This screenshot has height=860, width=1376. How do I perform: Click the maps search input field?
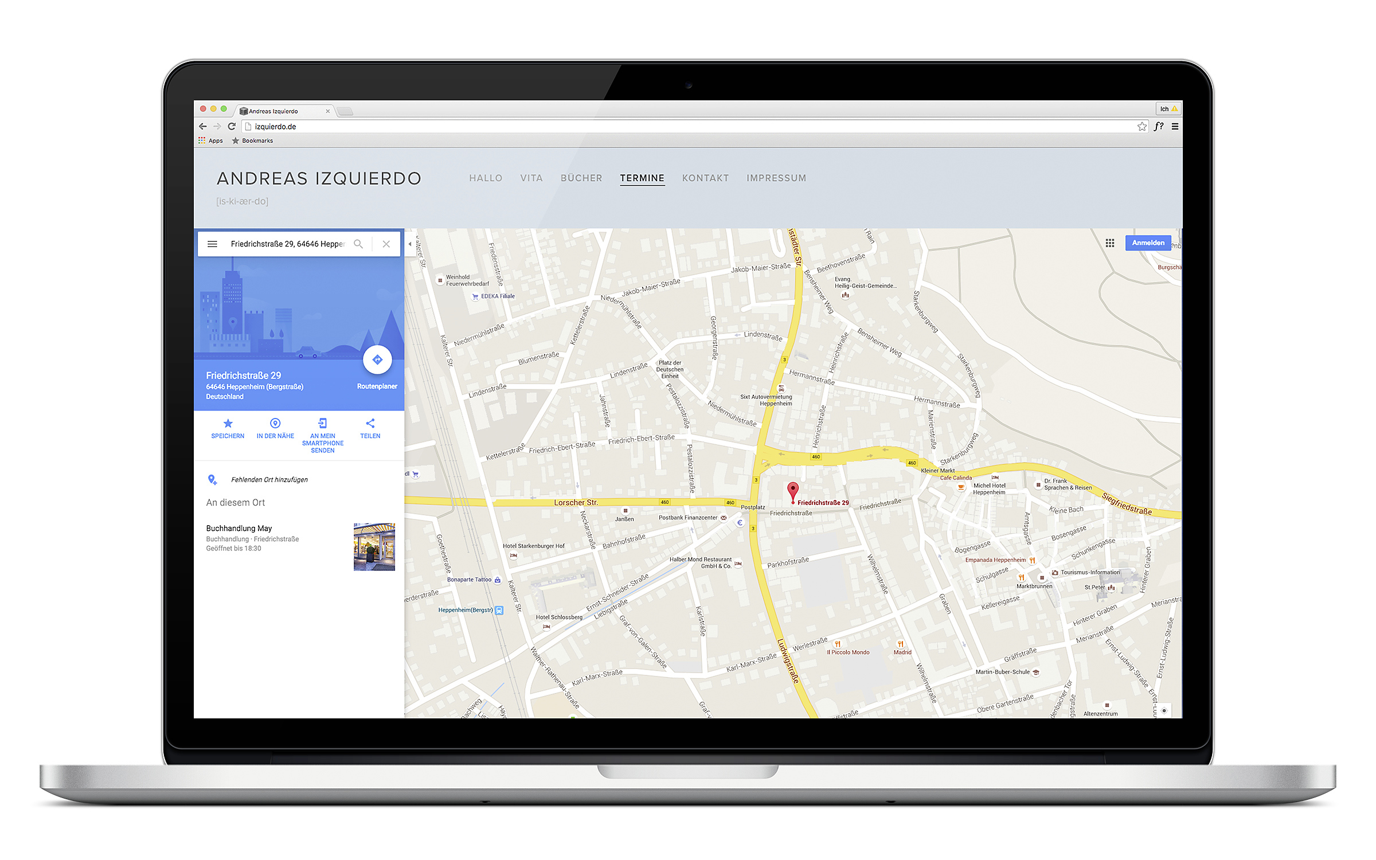tap(288, 244)
